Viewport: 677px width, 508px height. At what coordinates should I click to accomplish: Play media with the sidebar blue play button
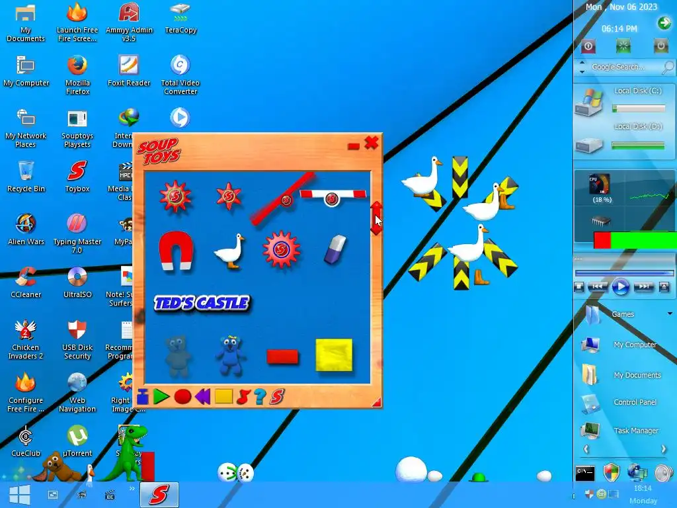coord(621,287)
